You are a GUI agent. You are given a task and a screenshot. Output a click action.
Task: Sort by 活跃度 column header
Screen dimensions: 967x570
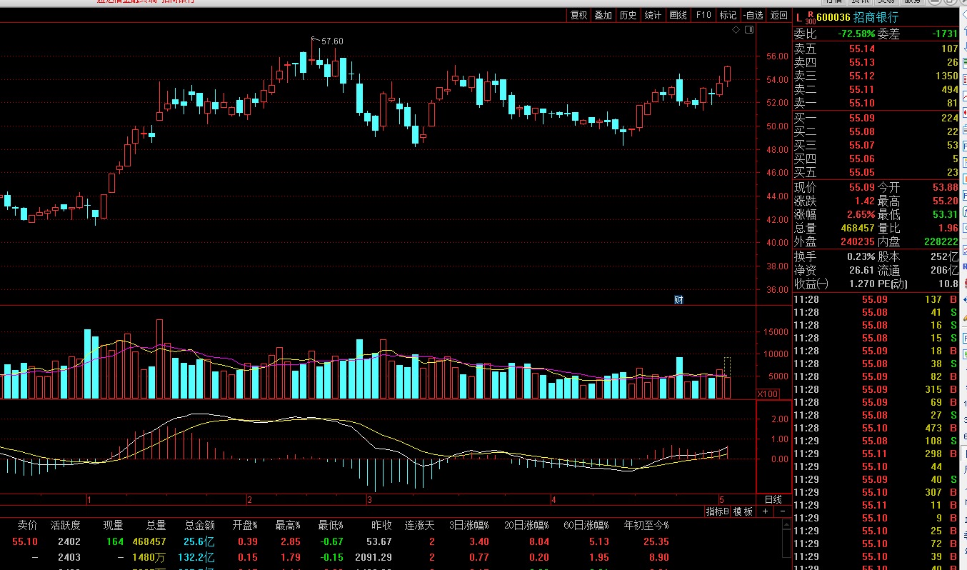(x=65, y=525)
